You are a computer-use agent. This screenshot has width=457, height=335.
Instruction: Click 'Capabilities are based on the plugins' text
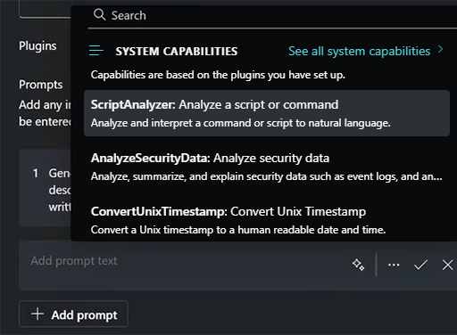[x=218, y=75]
